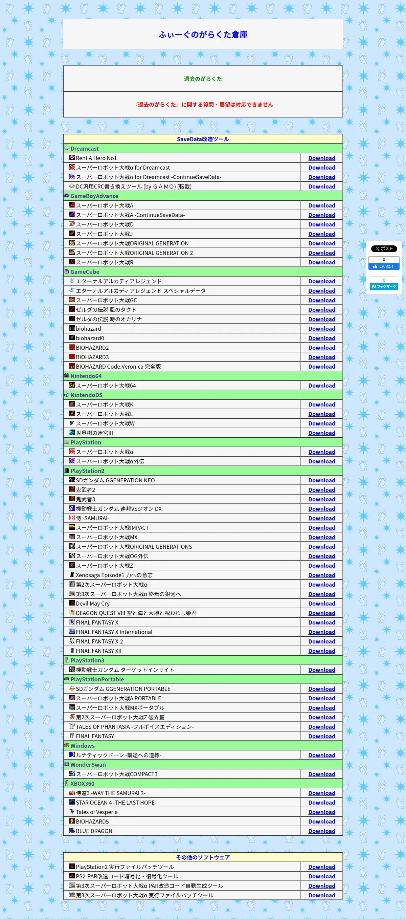The height and width of the screenshot is (919, 406).
Task: Like the page with the Facebook いいね！ button
Action: coord(384,266)
